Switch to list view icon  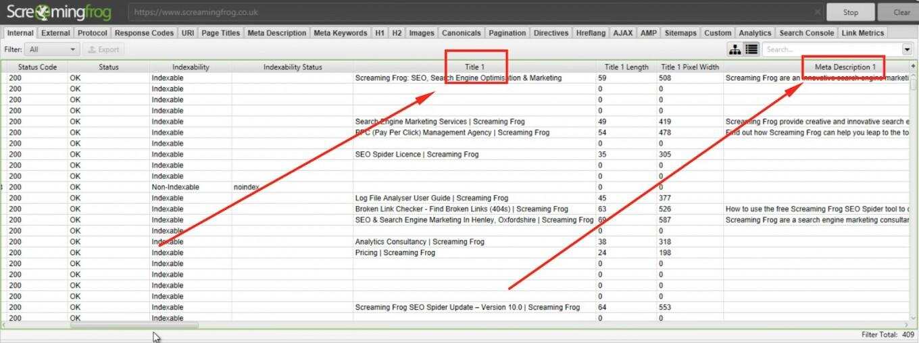(x=751, y=49)
